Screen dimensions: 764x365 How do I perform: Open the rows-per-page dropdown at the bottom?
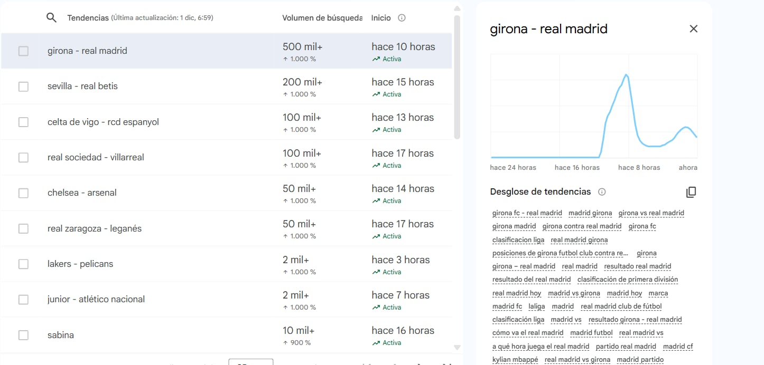[x=250, y=362]
